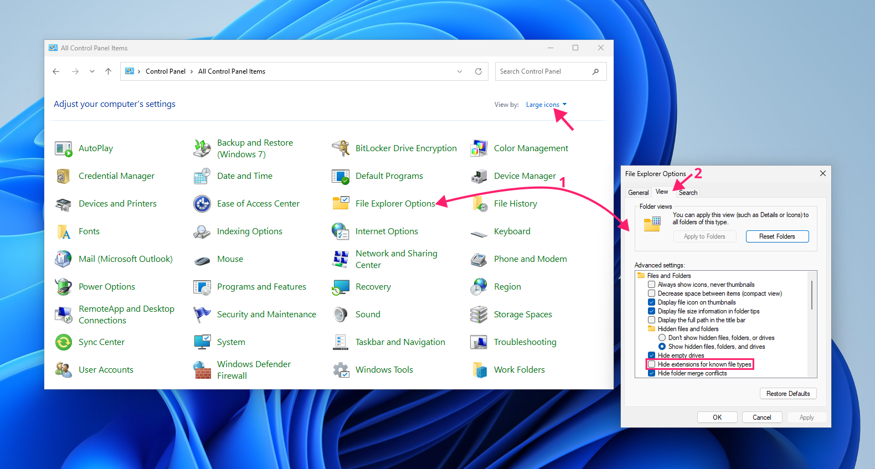Expand the address bar history dropdown
Viewport: 875px width, 469px height.
[460, 71]
